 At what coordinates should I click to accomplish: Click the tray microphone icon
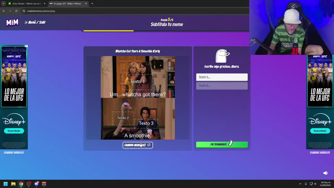point(306,184)
